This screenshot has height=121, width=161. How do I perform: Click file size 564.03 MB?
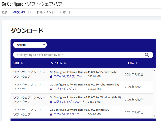pos(94,114)
